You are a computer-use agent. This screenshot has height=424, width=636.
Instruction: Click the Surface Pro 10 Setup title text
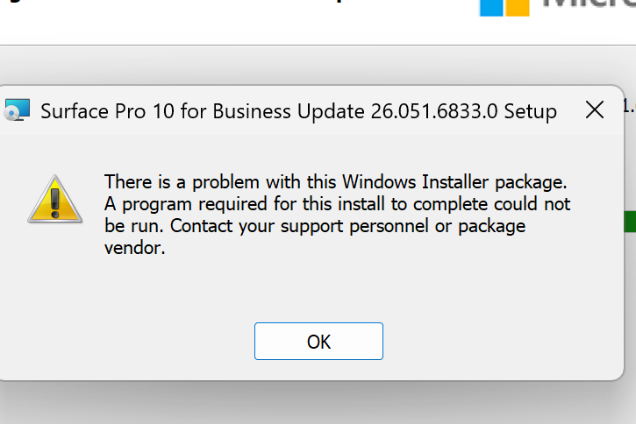pos(298,111)
